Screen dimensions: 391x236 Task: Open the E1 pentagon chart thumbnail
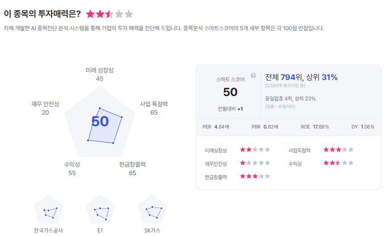[x=100, y=211]
